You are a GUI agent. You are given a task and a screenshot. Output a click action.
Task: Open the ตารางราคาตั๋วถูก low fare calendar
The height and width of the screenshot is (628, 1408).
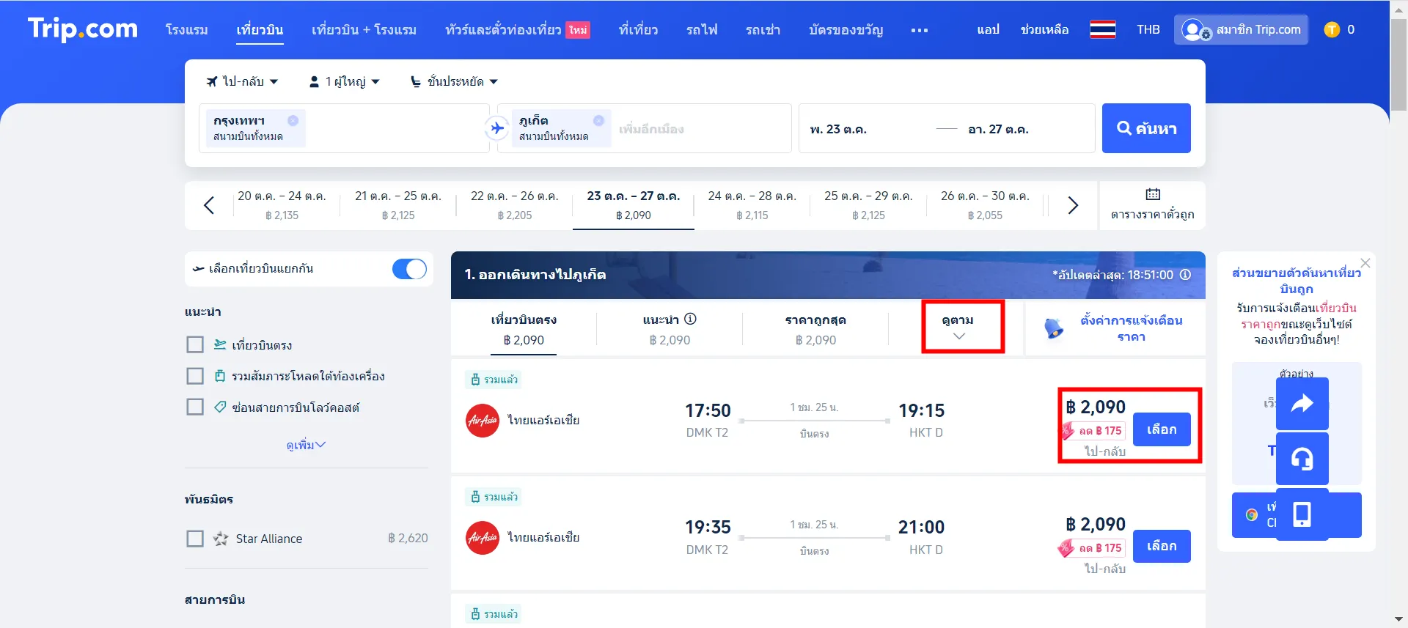click(1152, 205)
